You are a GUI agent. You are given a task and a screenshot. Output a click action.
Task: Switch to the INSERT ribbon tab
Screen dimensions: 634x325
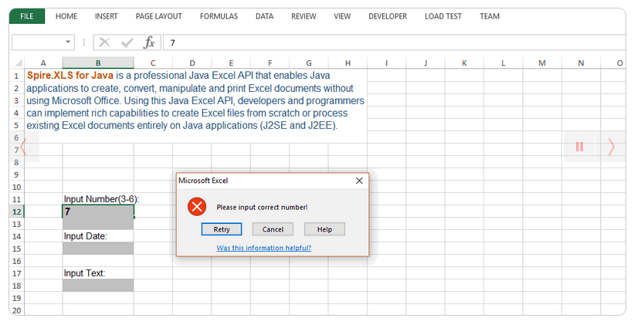pos(106,16)
